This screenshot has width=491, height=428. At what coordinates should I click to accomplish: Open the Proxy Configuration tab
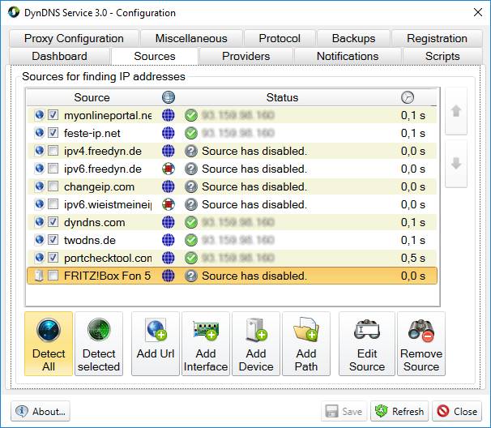[x=74, y=38]
